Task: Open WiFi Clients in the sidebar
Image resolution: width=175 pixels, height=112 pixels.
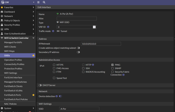Action: click(x=10, y=47)
